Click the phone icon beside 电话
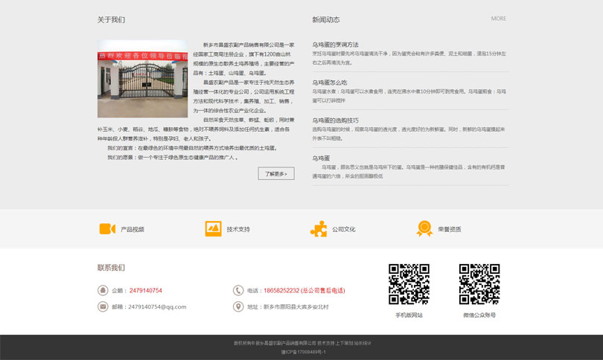The height and width of the screenshot is (360, 603). click(x=238, y=290)
